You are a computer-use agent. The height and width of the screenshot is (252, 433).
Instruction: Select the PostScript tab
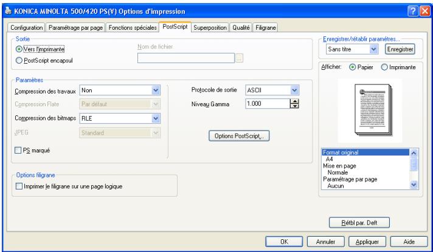point(175,27)
